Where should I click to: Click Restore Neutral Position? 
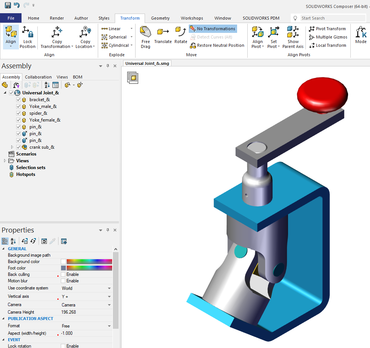217,45
